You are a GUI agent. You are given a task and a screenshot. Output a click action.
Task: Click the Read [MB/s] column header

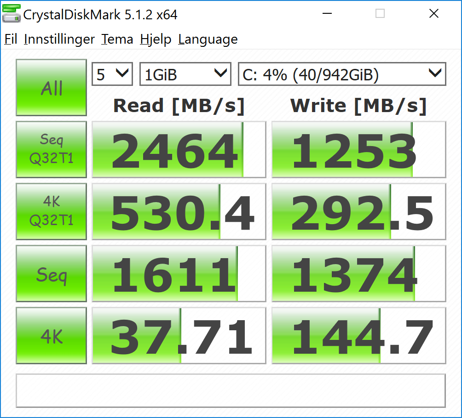[179, 106]
